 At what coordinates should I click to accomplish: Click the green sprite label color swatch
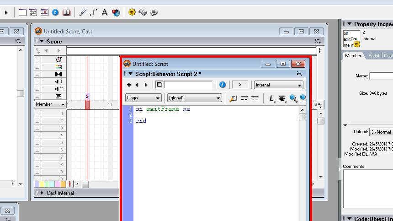pos(47,184)
